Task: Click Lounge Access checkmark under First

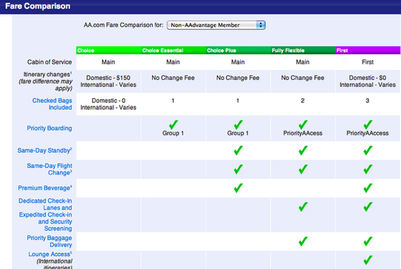Action: tap(368, 260)
